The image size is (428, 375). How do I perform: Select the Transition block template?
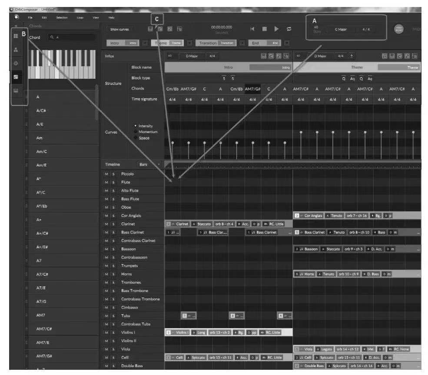pyautogui.click(x=216, y=43)
